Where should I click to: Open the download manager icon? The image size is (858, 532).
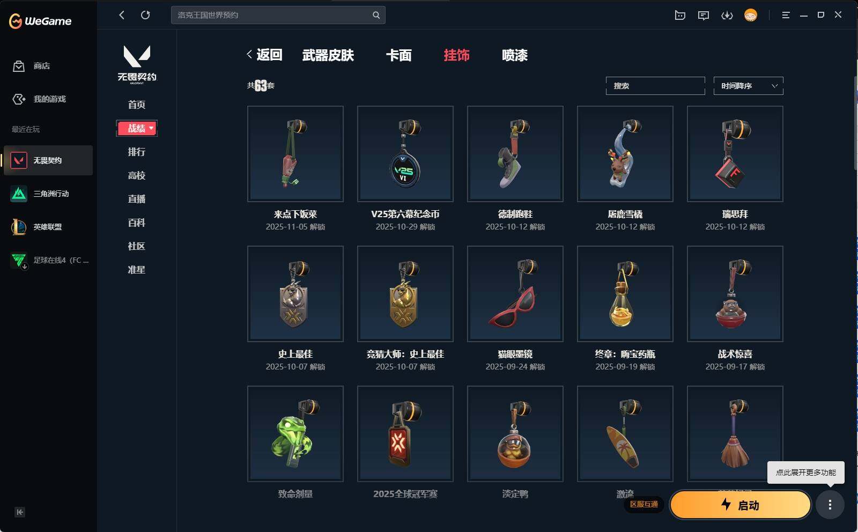(x=727, y=15)
